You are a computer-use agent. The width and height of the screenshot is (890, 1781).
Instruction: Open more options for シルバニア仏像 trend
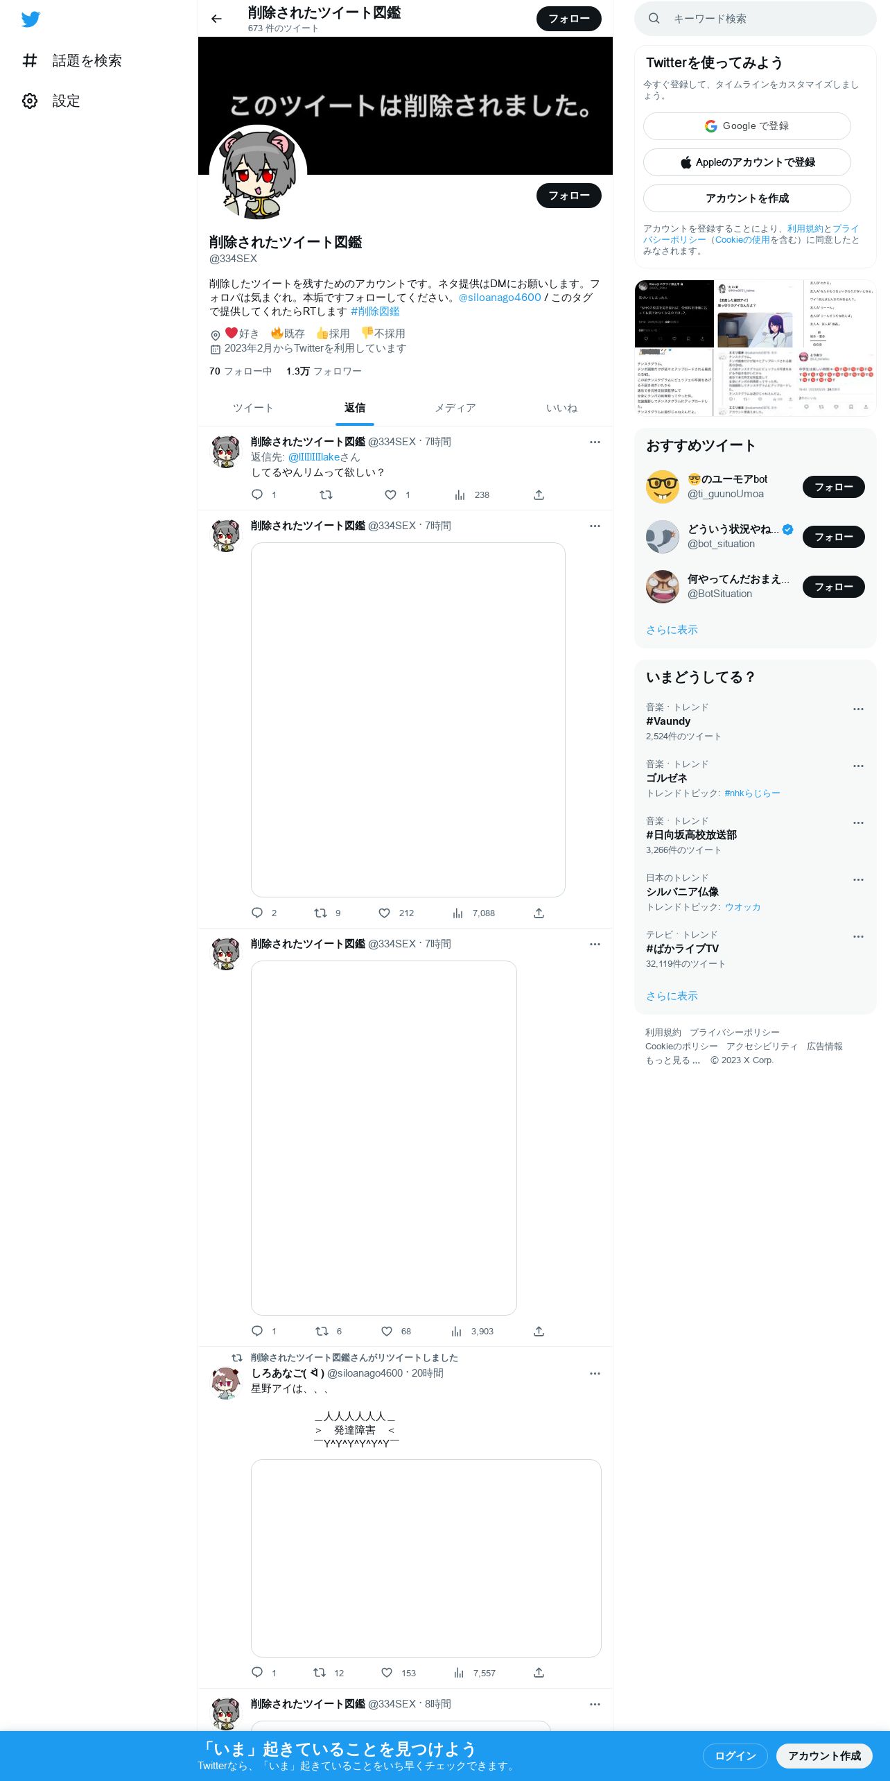point(858,879)
